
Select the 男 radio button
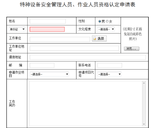pos(100,21)
